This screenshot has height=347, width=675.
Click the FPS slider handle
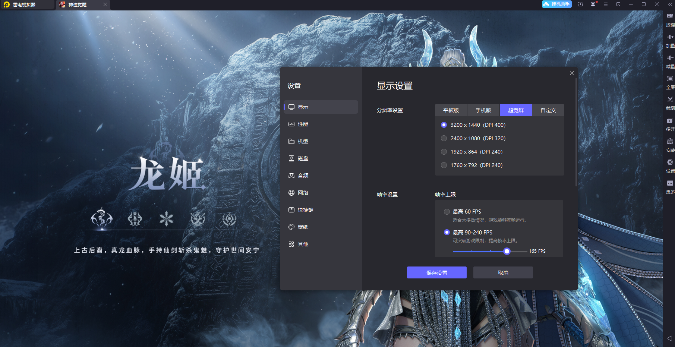click(507, 251)
